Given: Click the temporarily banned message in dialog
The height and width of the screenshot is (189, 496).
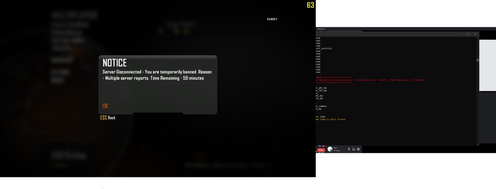Looking at the screenshot, I should tap(157, 75).
